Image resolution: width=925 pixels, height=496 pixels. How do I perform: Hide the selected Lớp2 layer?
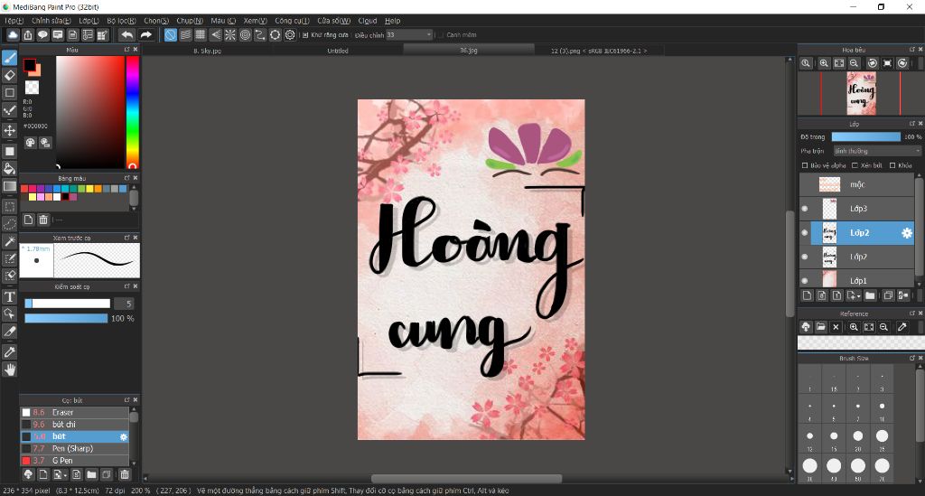[x=805, y=232]
